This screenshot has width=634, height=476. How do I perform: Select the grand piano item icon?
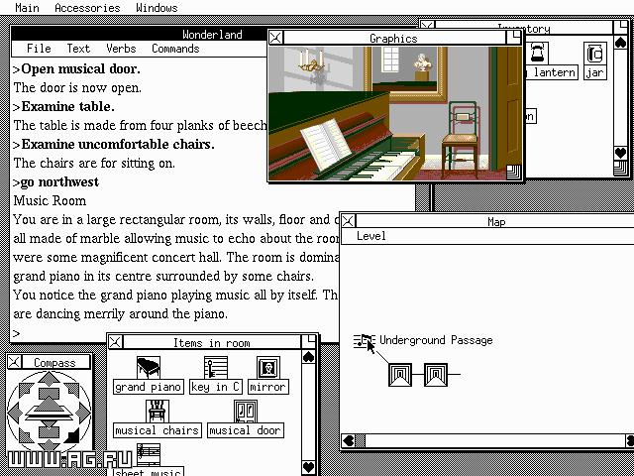click(x=148, y=368)
